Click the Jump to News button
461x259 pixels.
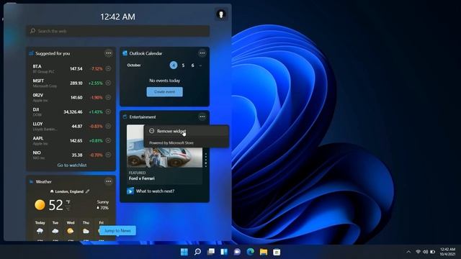[117, 230]
